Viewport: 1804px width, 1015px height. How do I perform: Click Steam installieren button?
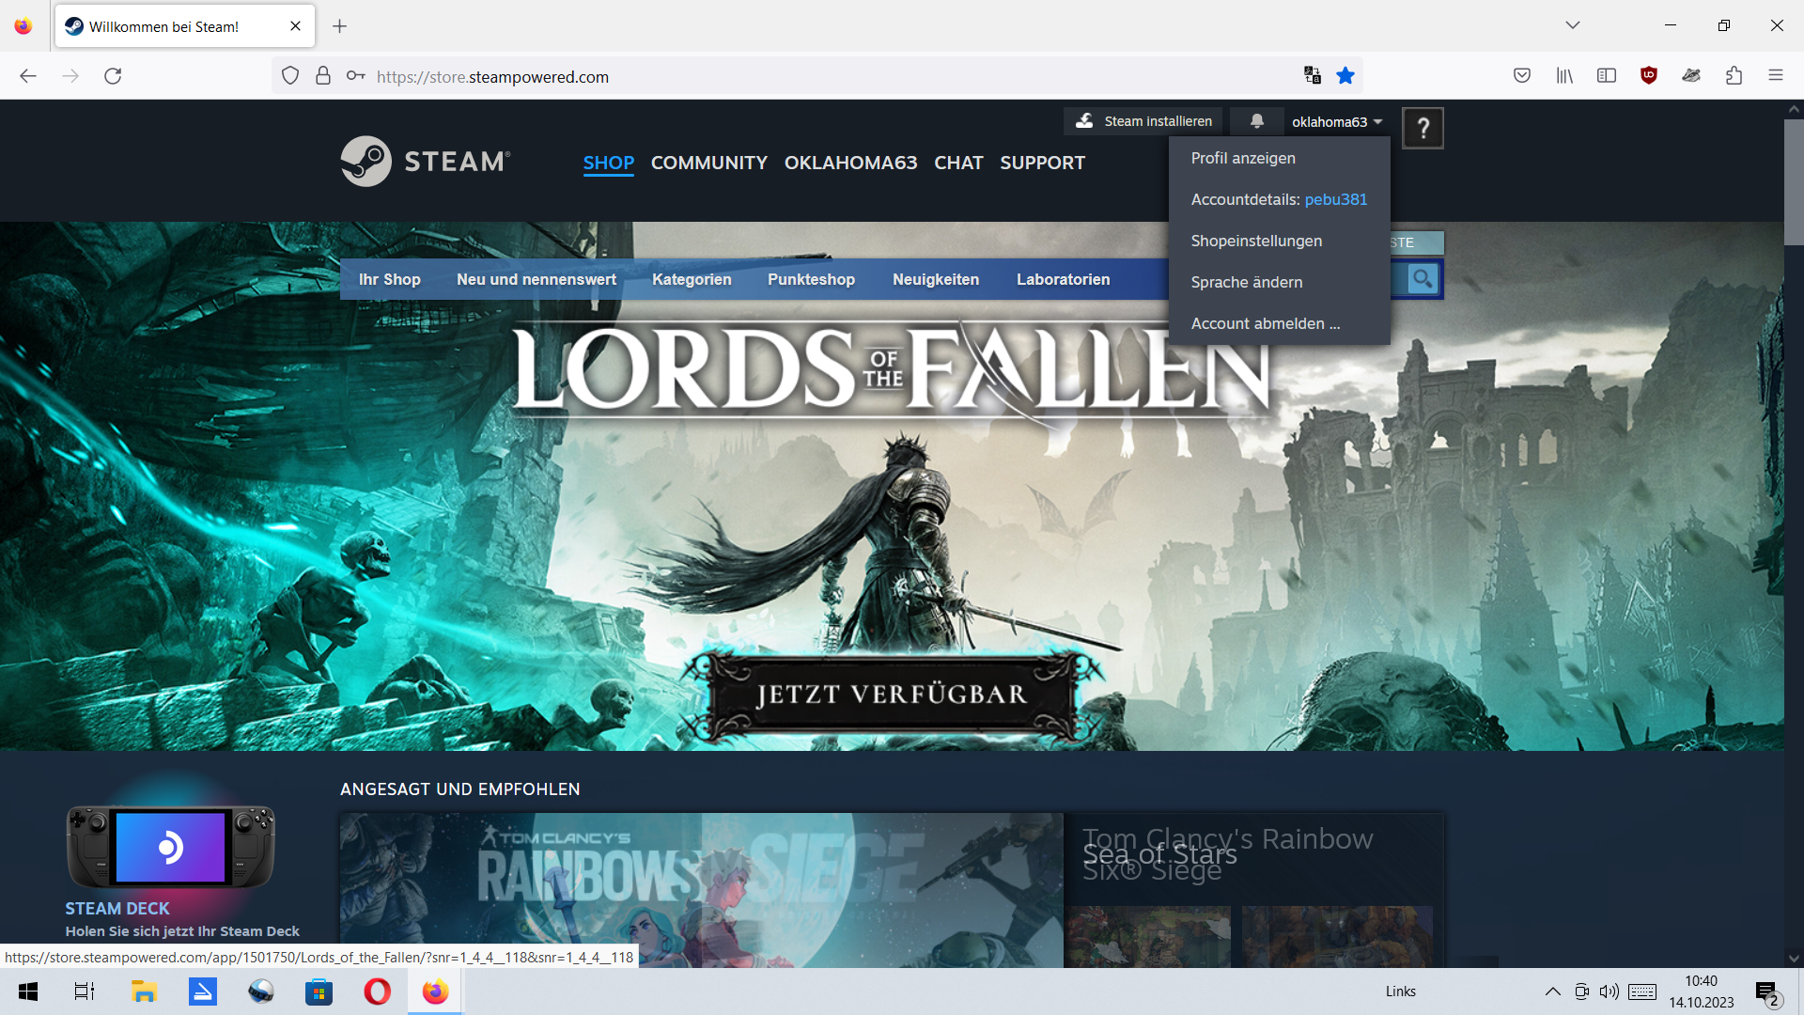click(1143, 121)
